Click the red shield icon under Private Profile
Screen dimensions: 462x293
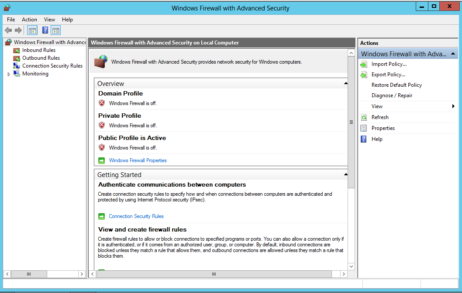pos(102,125)
